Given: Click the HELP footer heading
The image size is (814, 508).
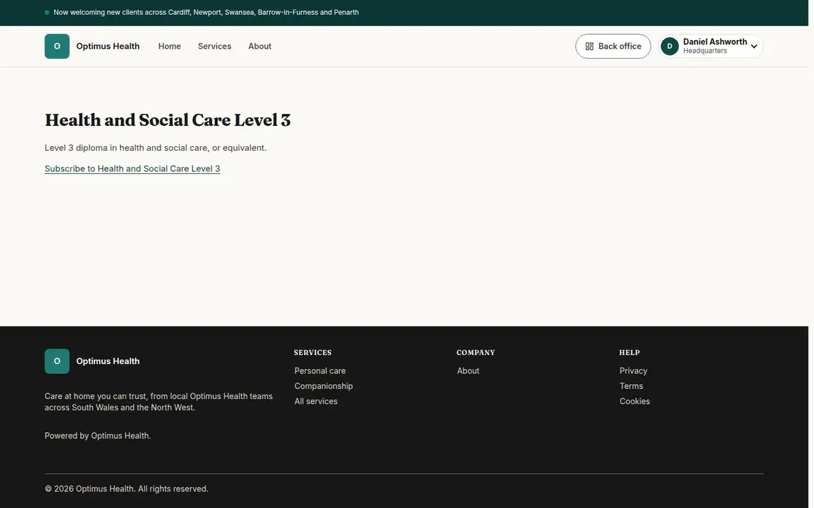Looking at the screenshot, I should 629,352.
